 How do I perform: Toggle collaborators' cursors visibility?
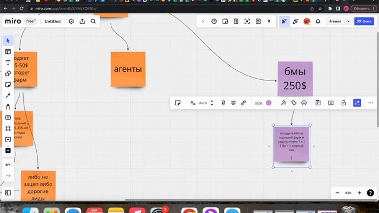284,21
